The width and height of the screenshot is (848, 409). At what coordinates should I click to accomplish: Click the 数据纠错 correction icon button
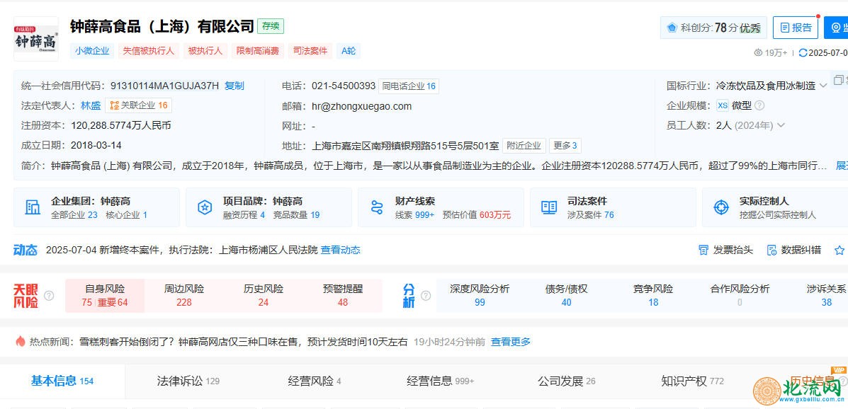point(794,250)
